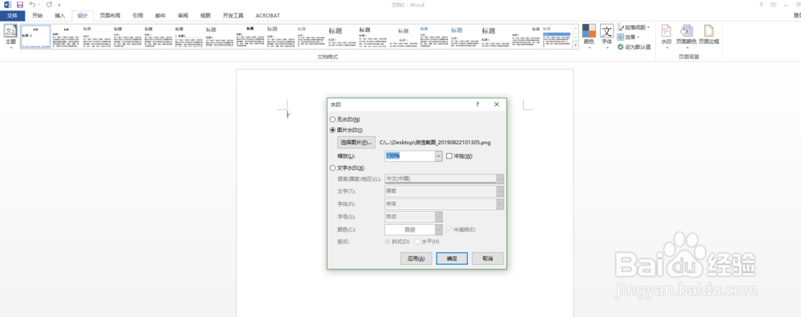Open the theme Fonts (字体) gallery

[607, 36]
